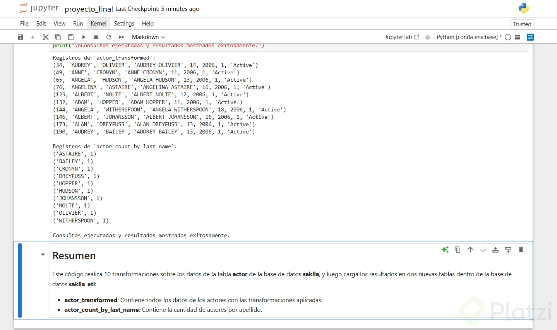Click the Trusted notebook button
Image resolution: width=557 pixels, height=330 pixels.
522,24
